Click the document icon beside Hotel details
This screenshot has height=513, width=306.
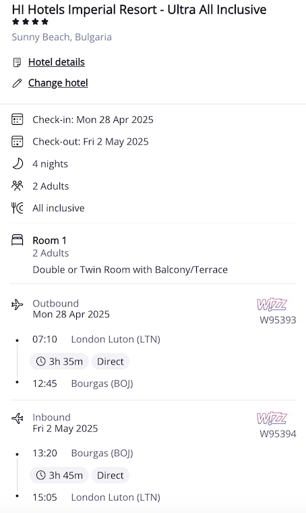coord(17,62)
